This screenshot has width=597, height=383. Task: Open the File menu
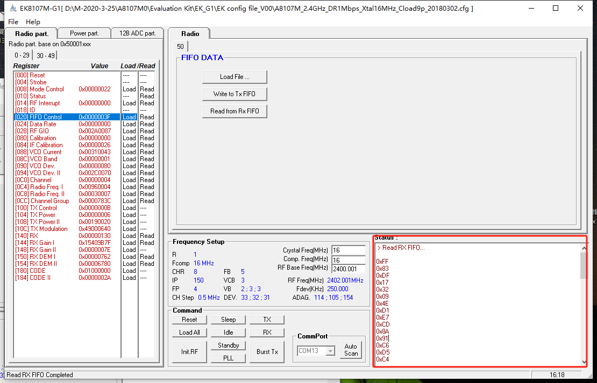13,21
